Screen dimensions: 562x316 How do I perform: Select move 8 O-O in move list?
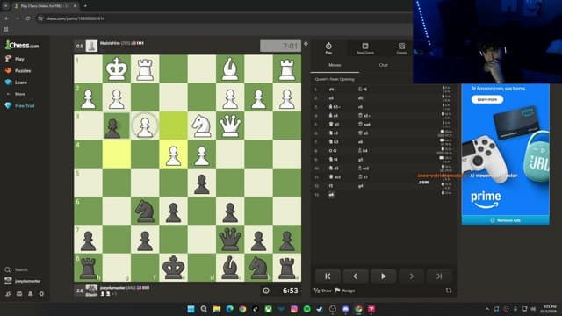coord(333,151)
